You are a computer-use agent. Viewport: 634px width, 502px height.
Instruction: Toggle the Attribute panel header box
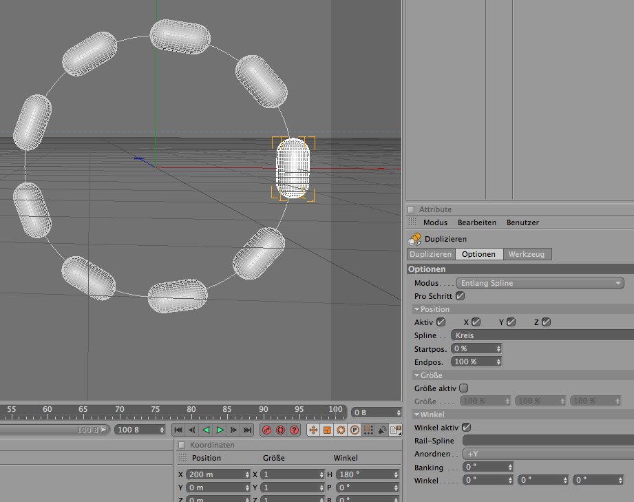(x=411, y=209)
